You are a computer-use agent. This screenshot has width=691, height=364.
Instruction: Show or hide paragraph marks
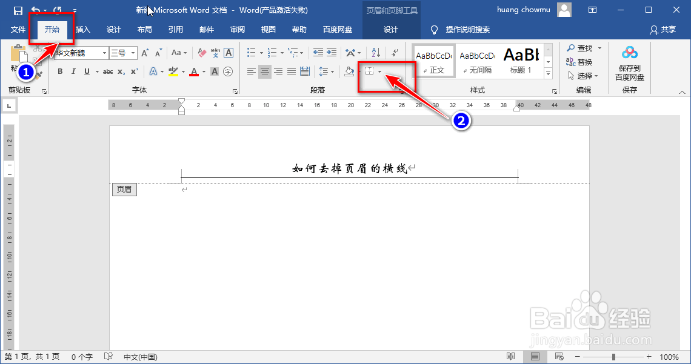coord(395,53)
